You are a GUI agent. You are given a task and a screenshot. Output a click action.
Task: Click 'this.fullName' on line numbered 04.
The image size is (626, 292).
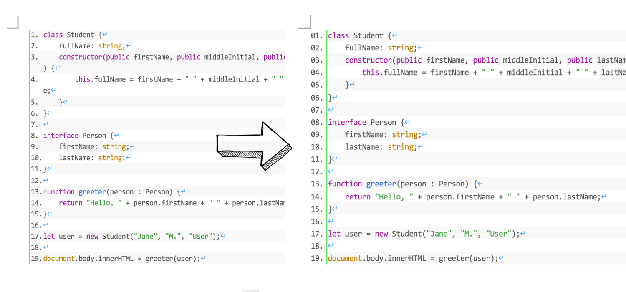point(390,73)
